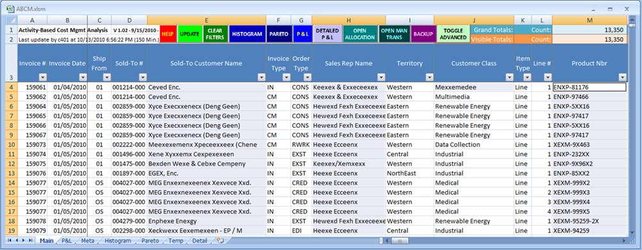Click the Visible Totals count value cell
Screen dimensions: 642x250
(x=589, y=39)
